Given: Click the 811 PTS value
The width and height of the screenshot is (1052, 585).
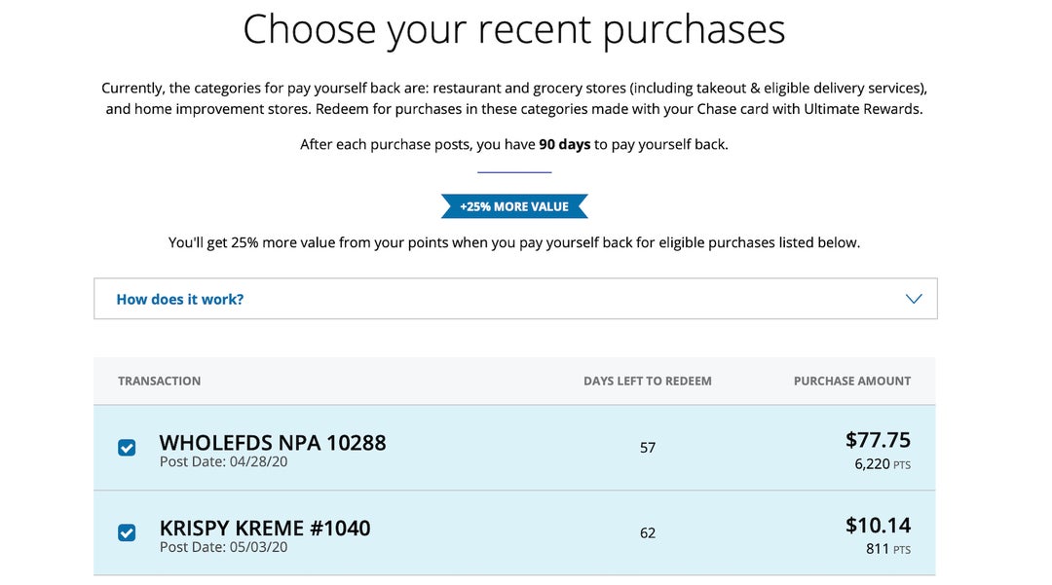Looking at the screenshot, I should point(887,548).
